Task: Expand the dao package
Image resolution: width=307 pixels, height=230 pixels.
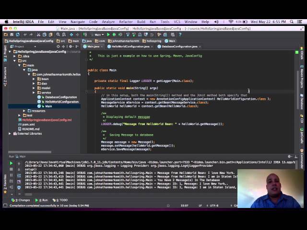Action: (x=34, y=83)
